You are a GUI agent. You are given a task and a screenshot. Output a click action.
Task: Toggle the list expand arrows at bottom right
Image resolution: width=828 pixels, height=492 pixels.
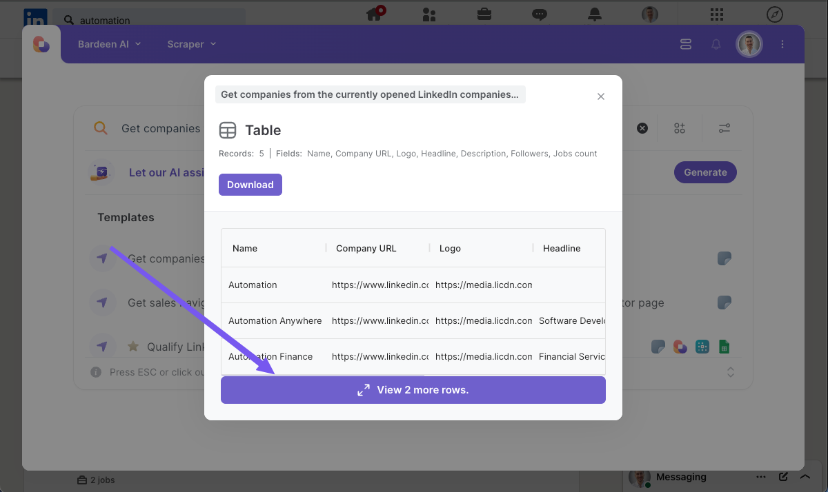[x=731, y=372]
